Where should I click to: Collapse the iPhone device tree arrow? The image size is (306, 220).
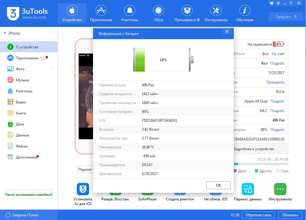pyautogui.click(x=5, y=33)
